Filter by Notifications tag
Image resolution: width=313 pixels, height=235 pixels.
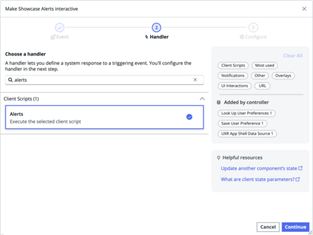pyautogui.click(x=233, y=76)
